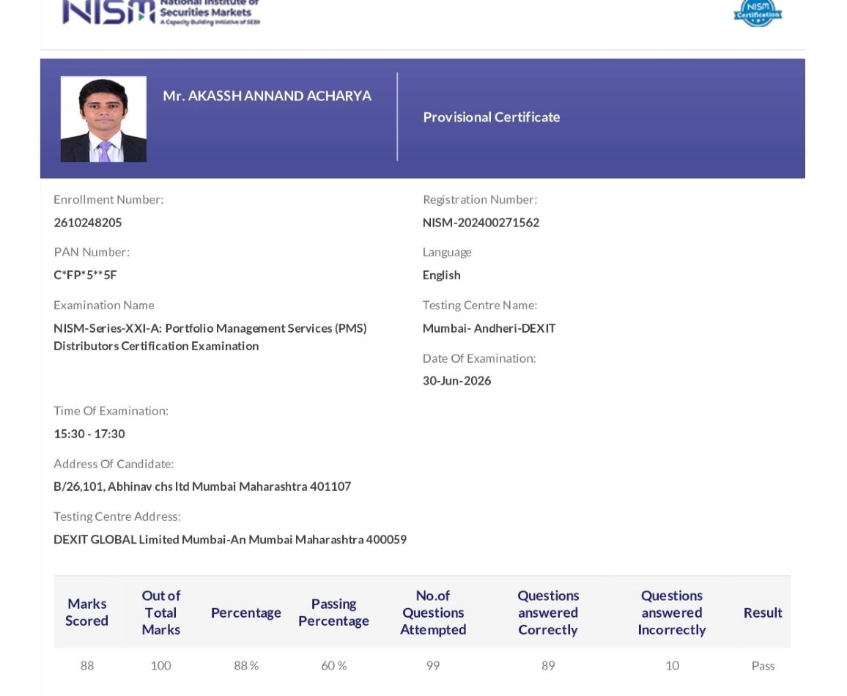Click the Passing Percentage column header
847x696 pixels.
point(333,612)
